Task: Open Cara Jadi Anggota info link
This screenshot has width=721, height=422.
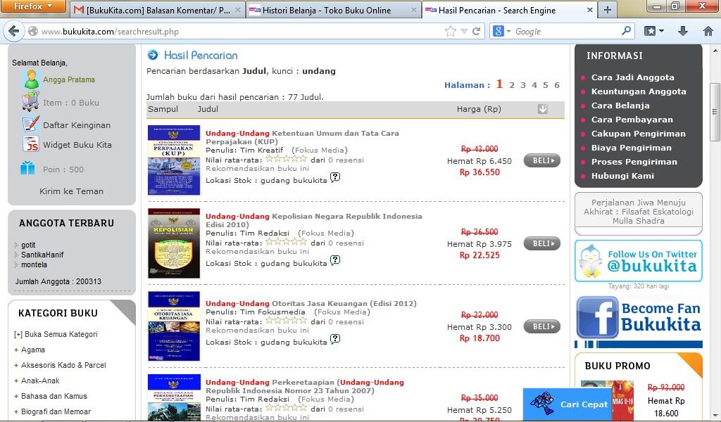Action: tap(632, 77)
